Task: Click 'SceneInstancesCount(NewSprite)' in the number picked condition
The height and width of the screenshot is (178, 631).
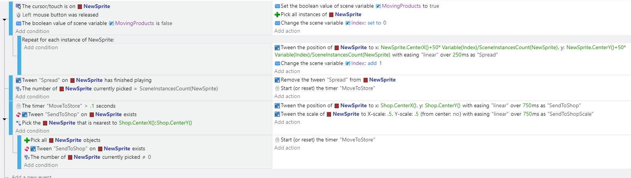Action: [x=179, y=89]
